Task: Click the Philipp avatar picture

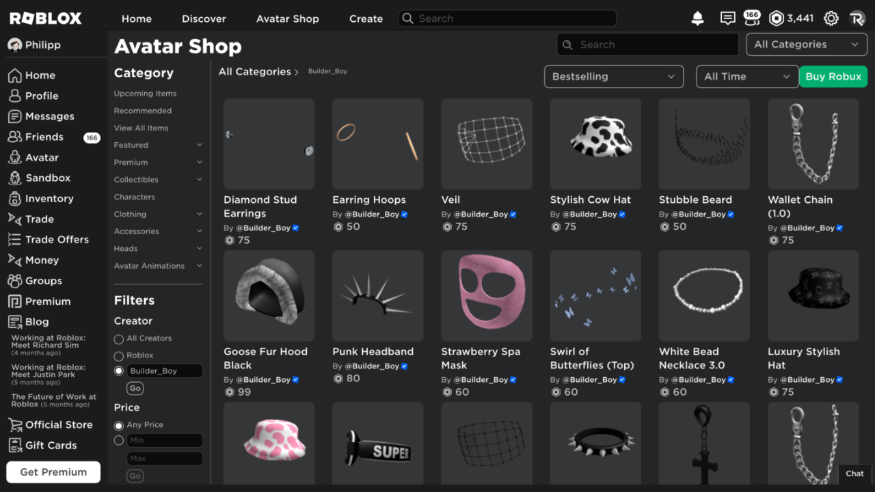Action: (x=14, y=44)
